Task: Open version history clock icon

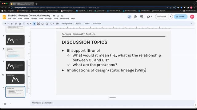Action: point(135,16)
